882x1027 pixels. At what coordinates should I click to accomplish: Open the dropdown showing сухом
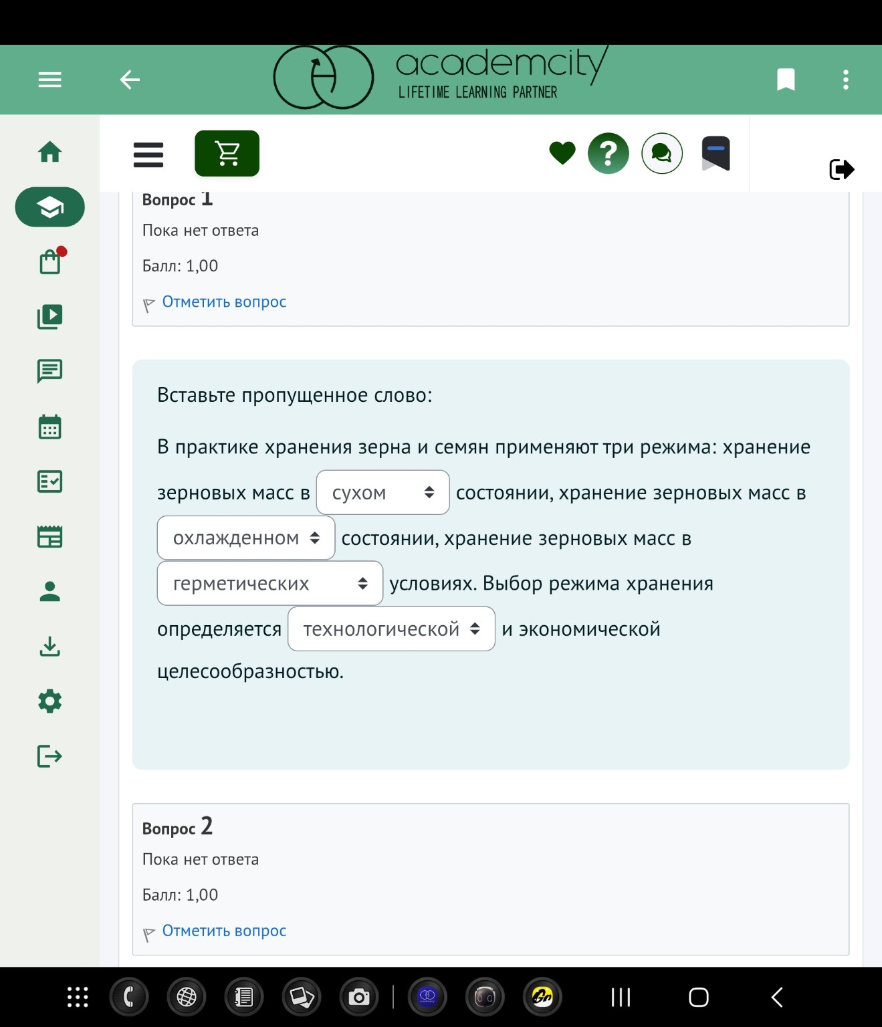382,493
